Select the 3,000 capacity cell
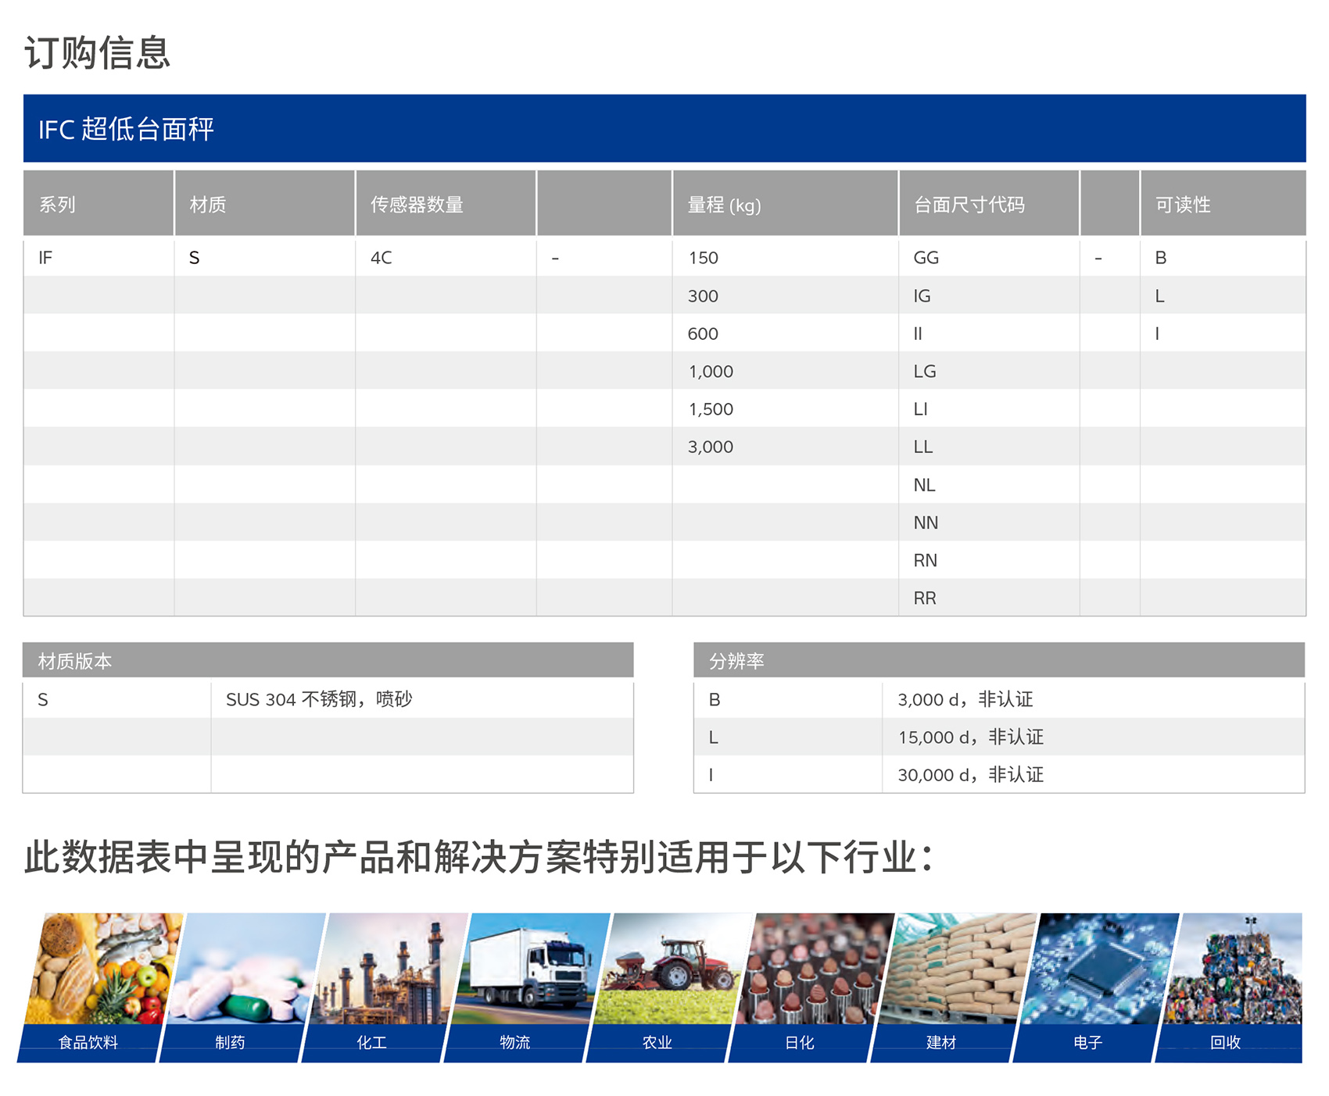 pos(710,447)
